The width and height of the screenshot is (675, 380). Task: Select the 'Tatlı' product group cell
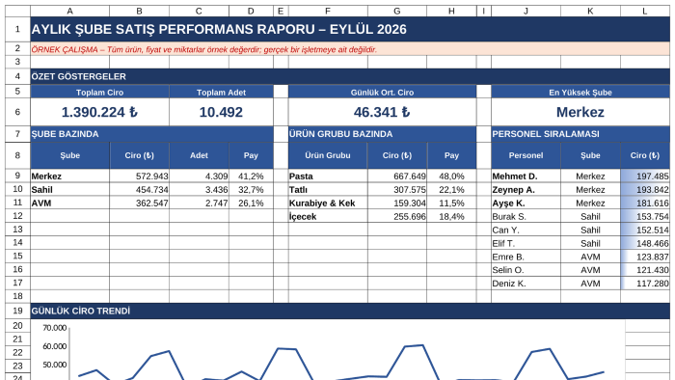click(328, 189)
